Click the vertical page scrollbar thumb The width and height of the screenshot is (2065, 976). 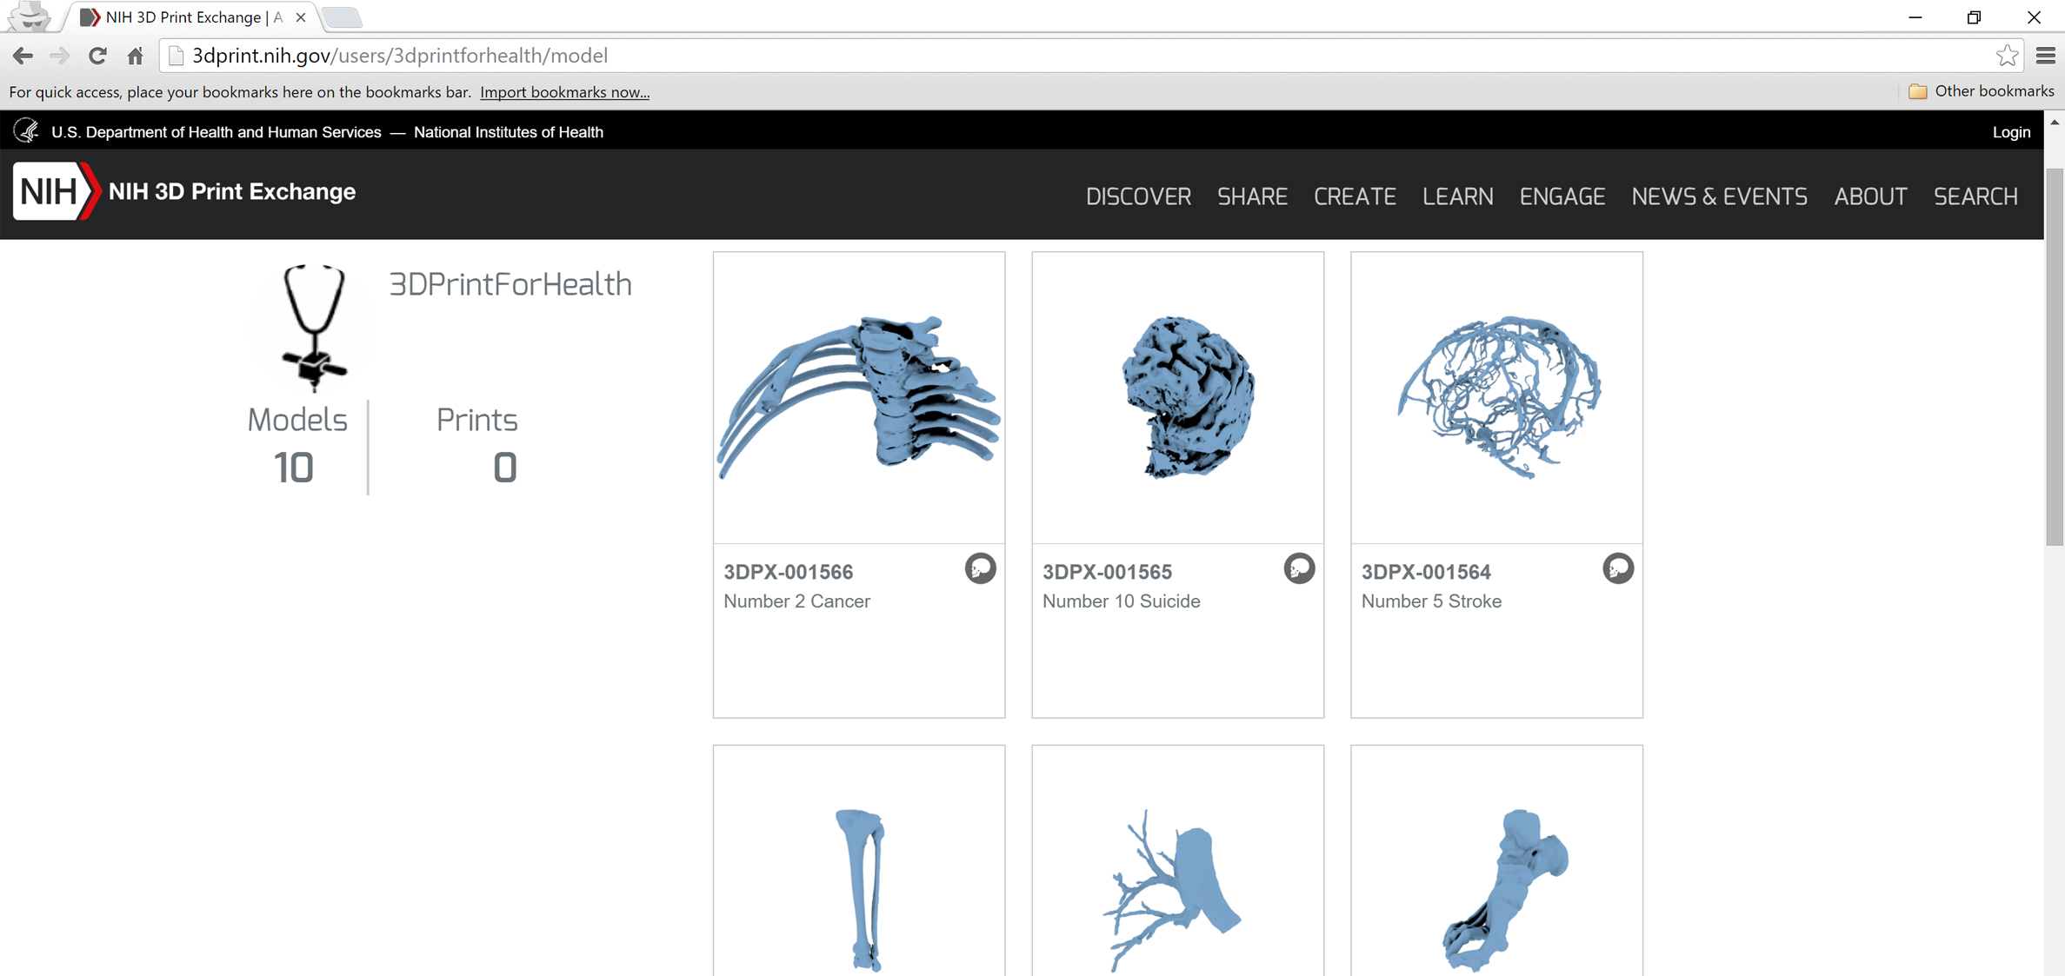click(x=2054, y=356)
